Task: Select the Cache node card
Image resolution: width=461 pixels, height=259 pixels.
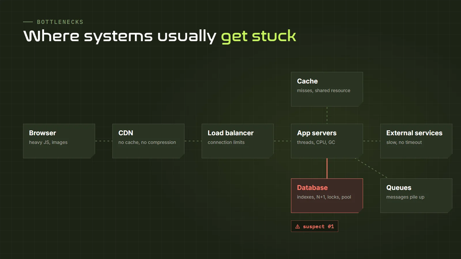Action: pos(327,89)
